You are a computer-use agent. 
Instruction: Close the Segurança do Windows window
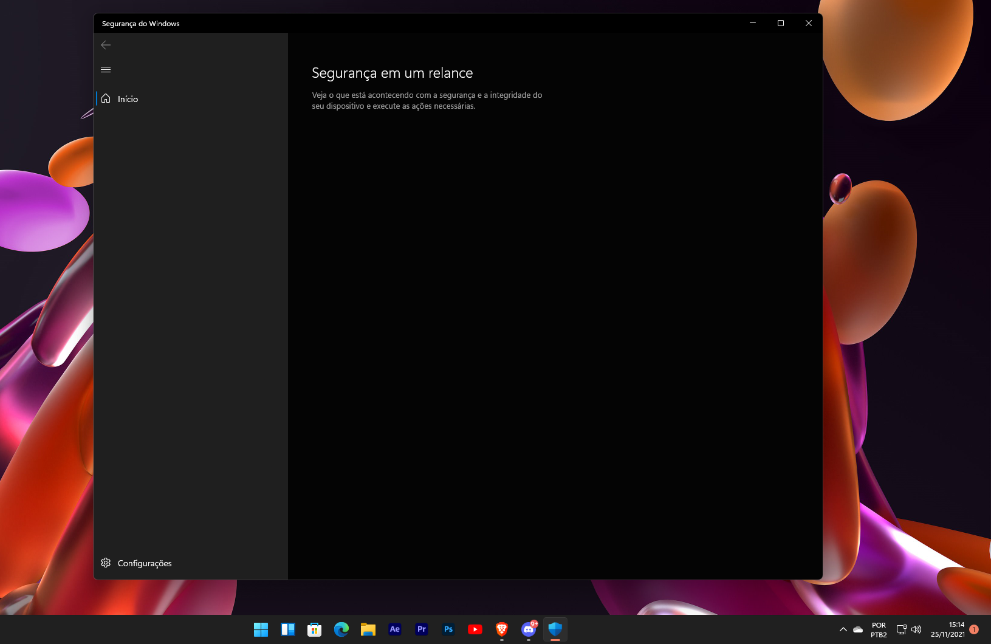(809, 23)
